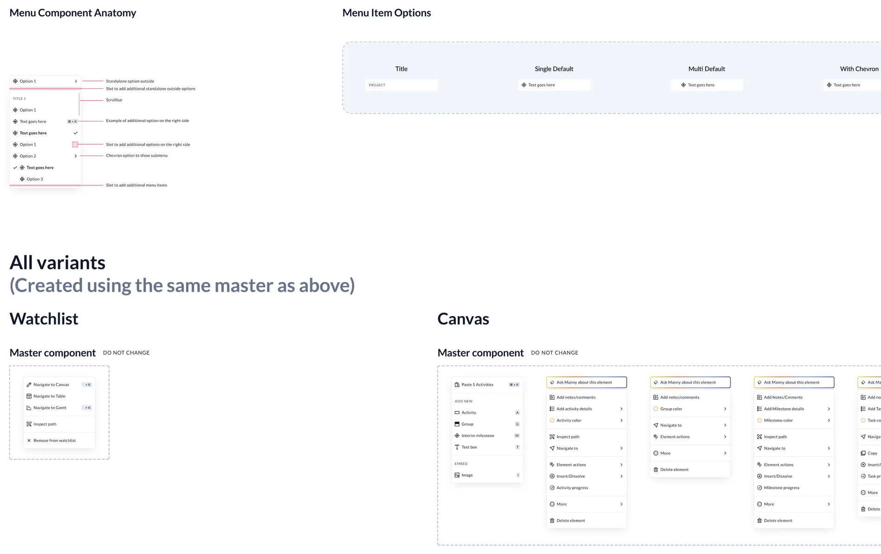Click the rectangle icon next to Activity
The width and height of the screenshot is (881, 554).
457,413
